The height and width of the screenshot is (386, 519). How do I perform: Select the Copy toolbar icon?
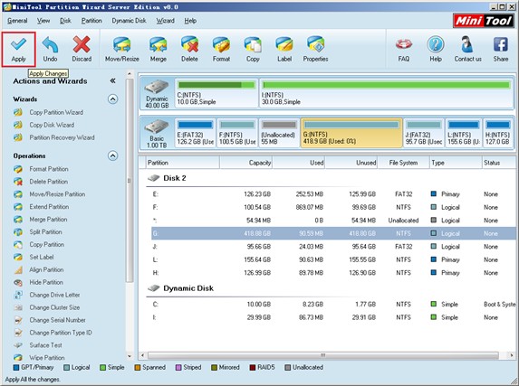tap(253, 49)
